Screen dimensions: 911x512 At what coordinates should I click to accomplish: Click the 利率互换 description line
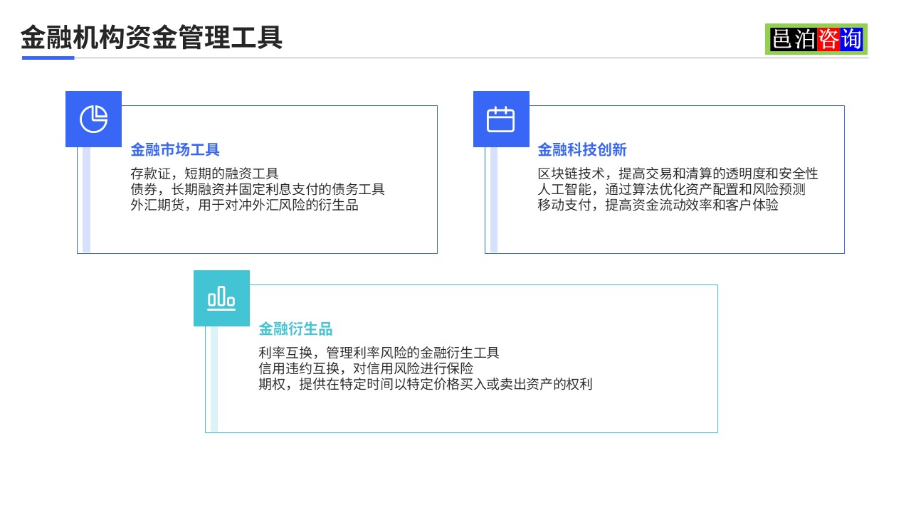tap(379, 351)
